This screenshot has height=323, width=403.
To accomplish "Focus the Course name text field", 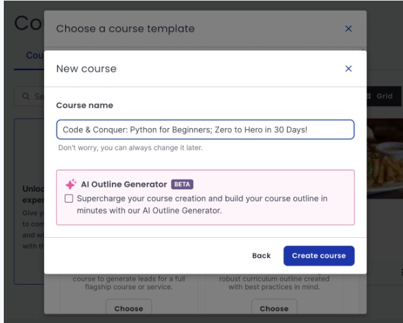I will click(x=205, y=129).
